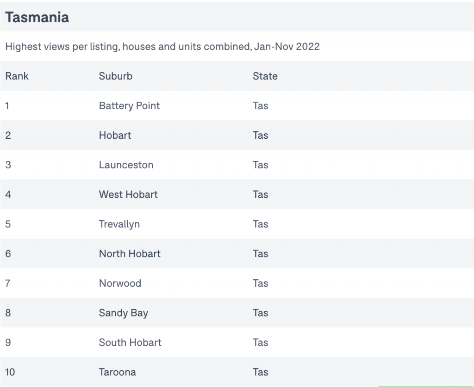Click the South Hobart suburb cell
The image size is (474, 387).
(130, 342)
